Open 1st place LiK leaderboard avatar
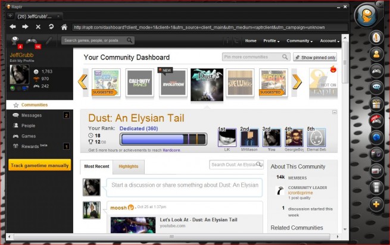390x245 pixels. click(227, 137)
